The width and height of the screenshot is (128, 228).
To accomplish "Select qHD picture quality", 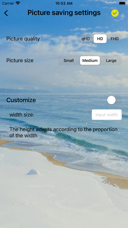I will 85,39.
